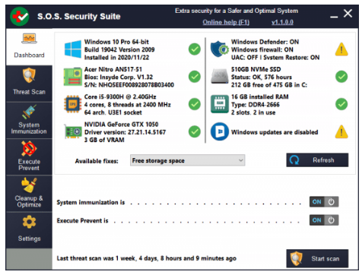Click the 'Driver version: 27.21.14.5167' text
The image size is (362, 275).
(x=125, y=132)
